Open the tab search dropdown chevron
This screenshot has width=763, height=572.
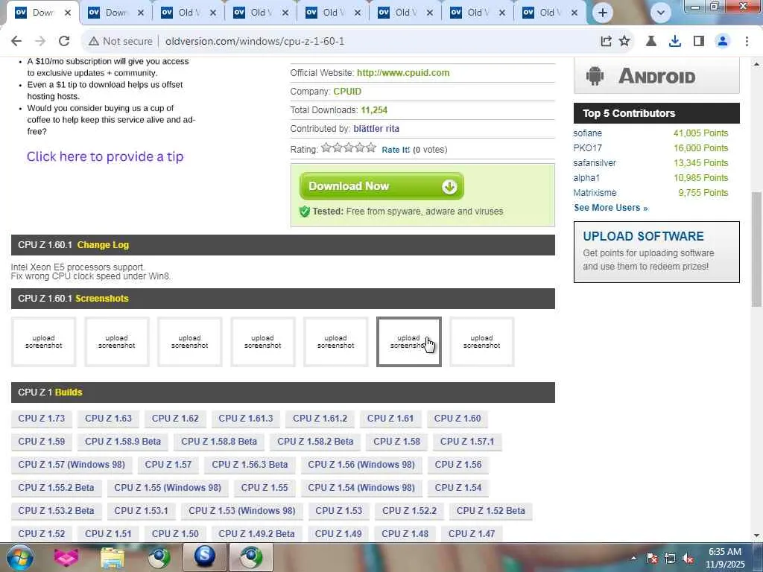click(x=660, y=13)
